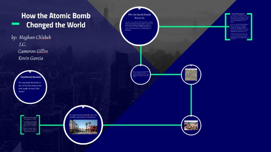Select the author name 'Meghan Chlebek'
The image size is (271, 152).
(35, 37)
